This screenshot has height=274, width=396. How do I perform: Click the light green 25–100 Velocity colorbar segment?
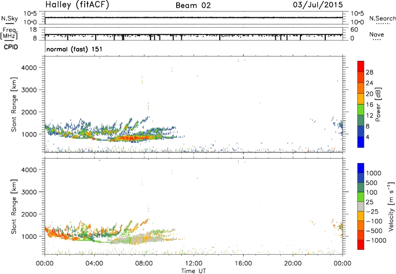(x=361, y=197)
